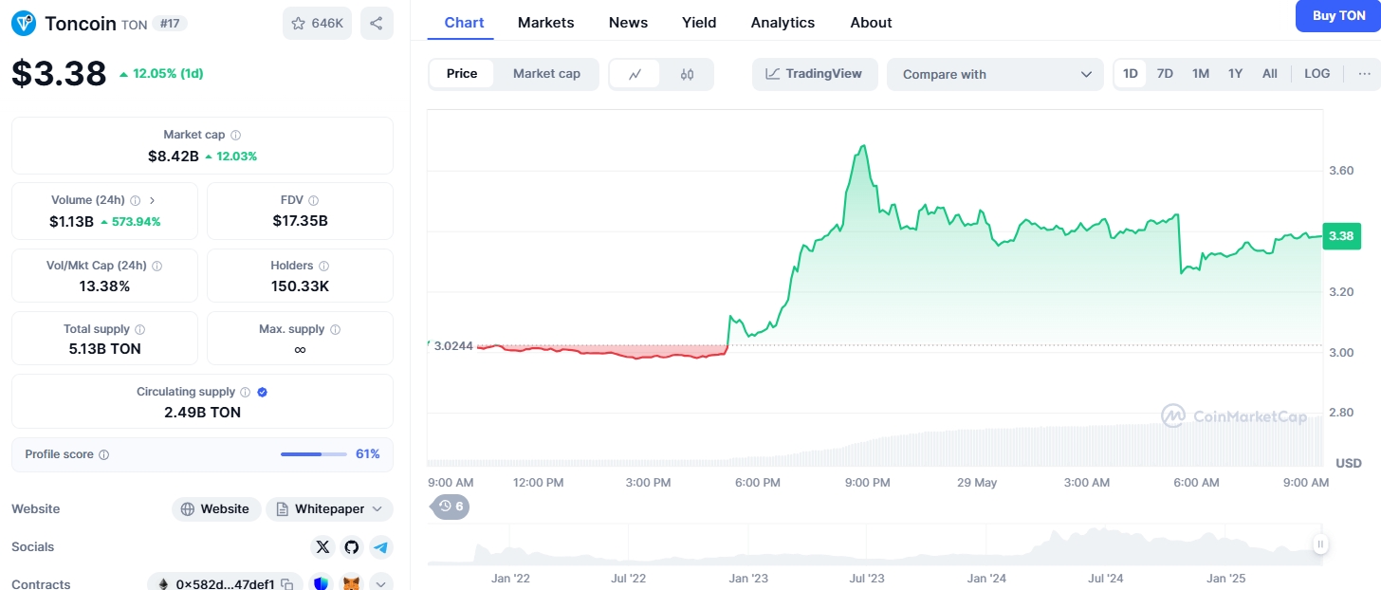Image resolution: width=1381 pixels, height=590 pixels.
Task: Open the Markets tab
Action: pyautogui.click(x=546, y=23)
